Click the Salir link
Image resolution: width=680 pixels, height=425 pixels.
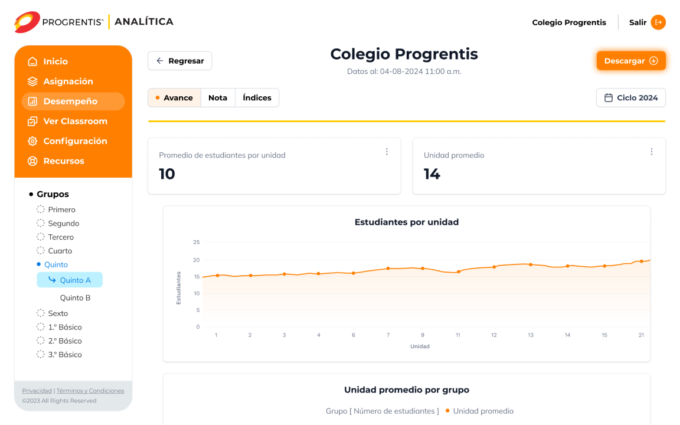pos(637,22)
